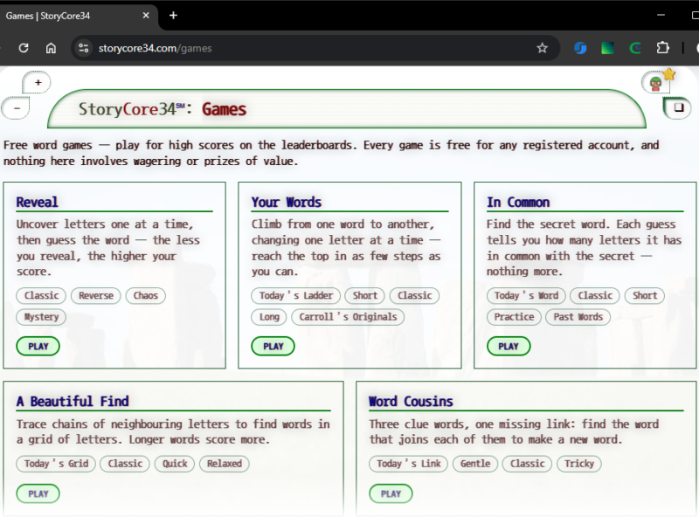
Task: Open the green square browser extension
Action: (607, 48)
